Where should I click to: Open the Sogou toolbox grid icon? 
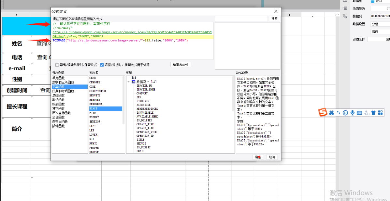tap(380, 113)
